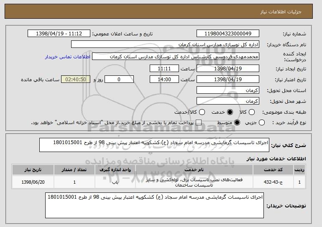Click the request creator name field
This screenshot has height=227, width=322.
pyautogui.click(x=176, y=57)
